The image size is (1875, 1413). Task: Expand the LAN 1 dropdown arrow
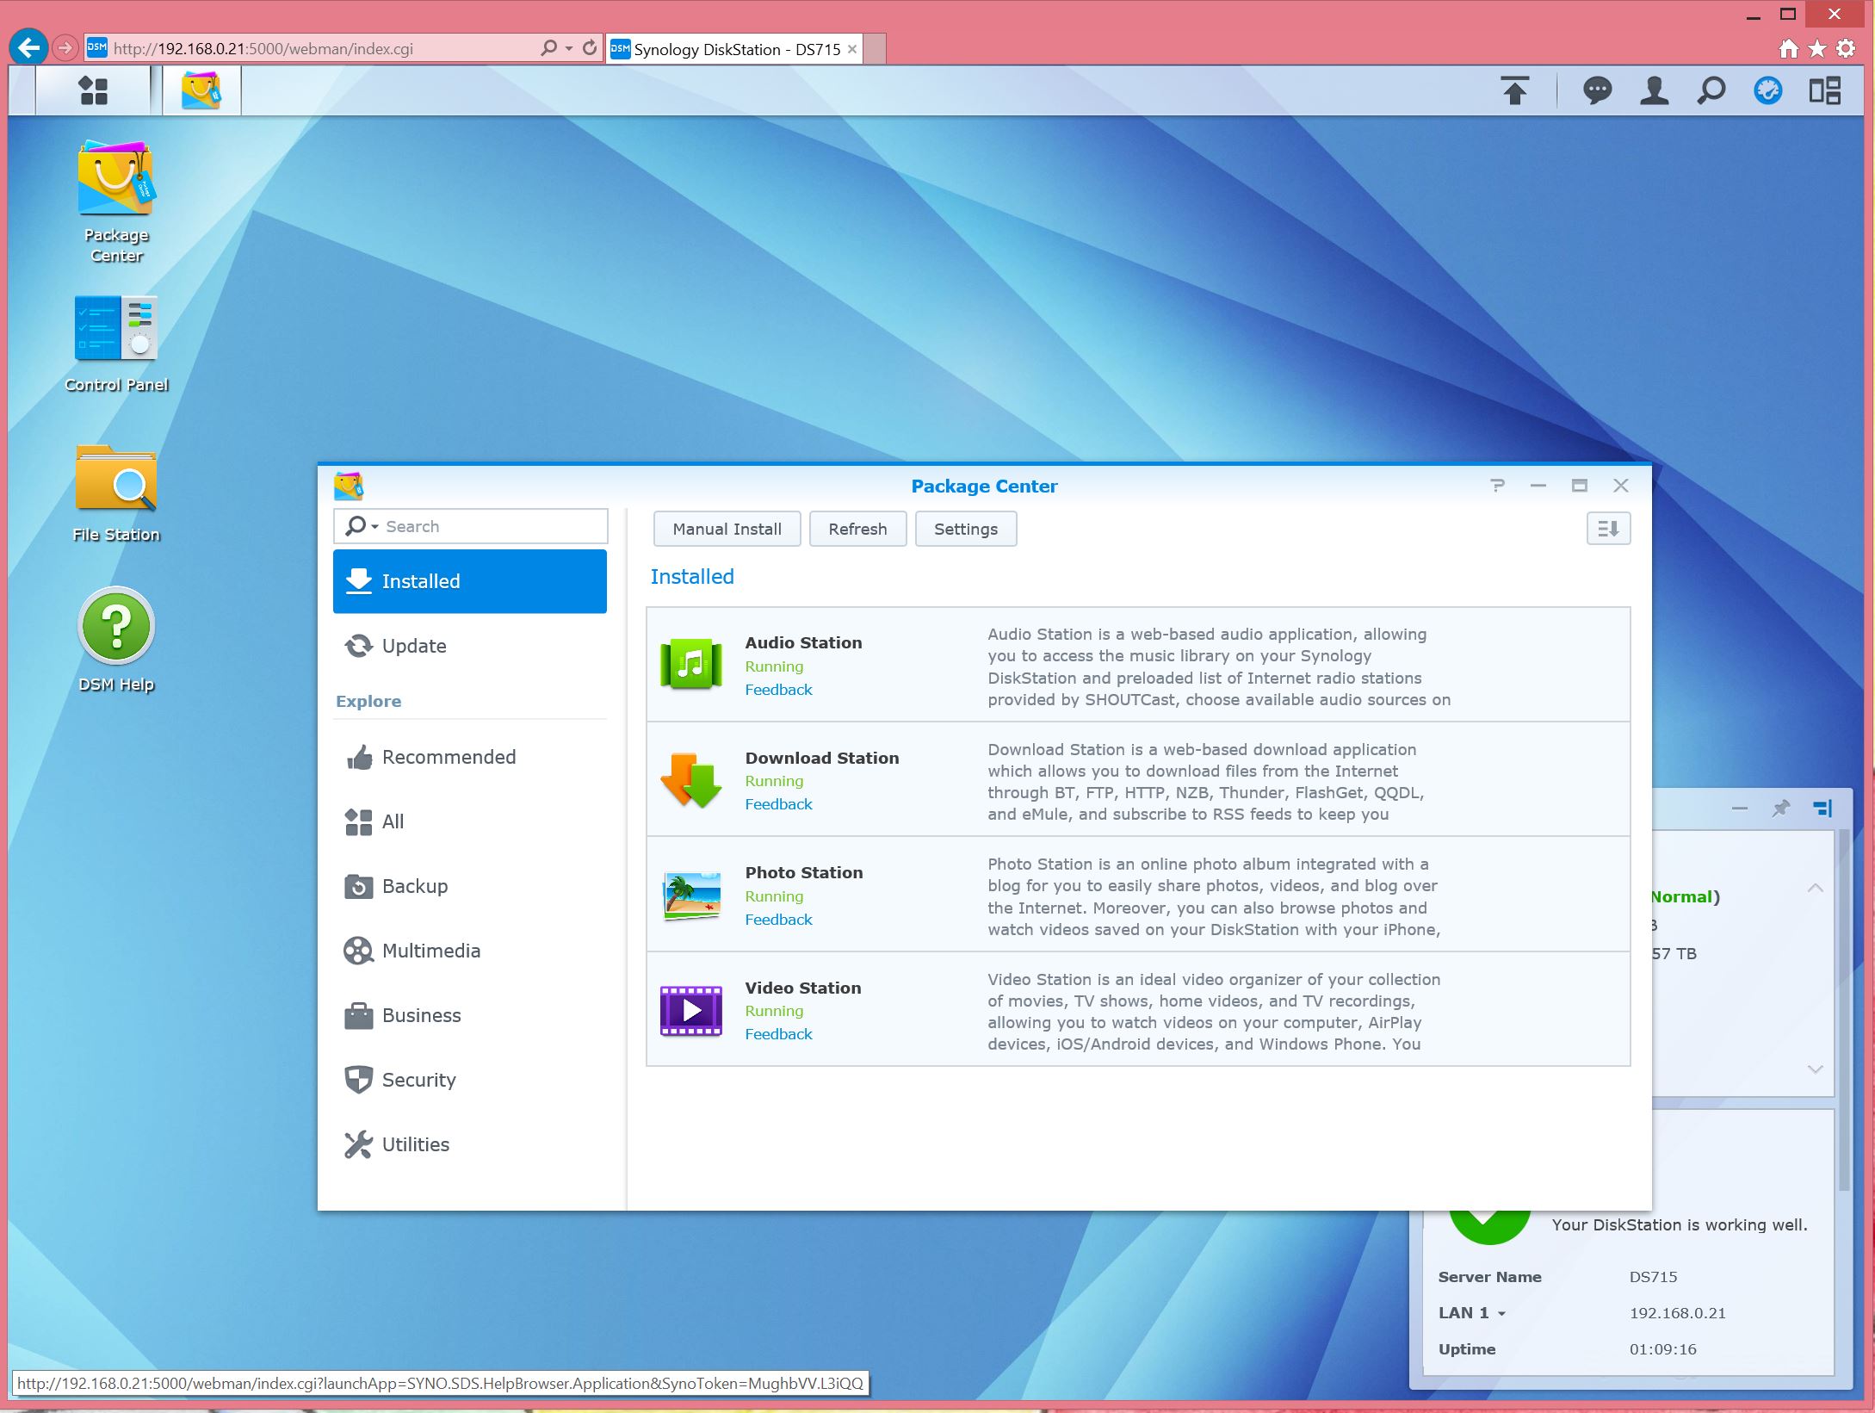tap(1501, 1314)
